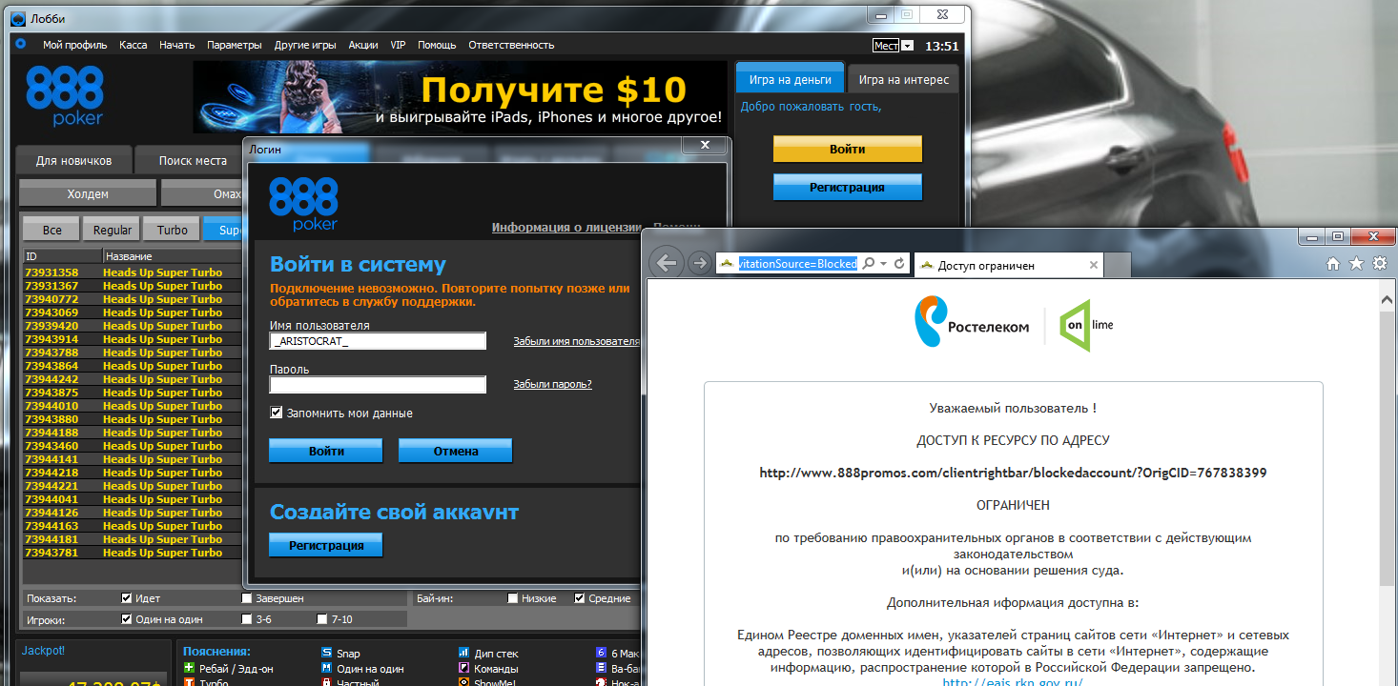Click 'Забыли пароль?' link

pyautogui.click(x=552, y=384)
